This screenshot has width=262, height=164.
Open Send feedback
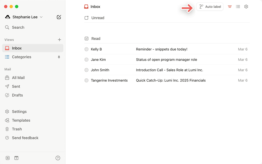coord(25,138)
